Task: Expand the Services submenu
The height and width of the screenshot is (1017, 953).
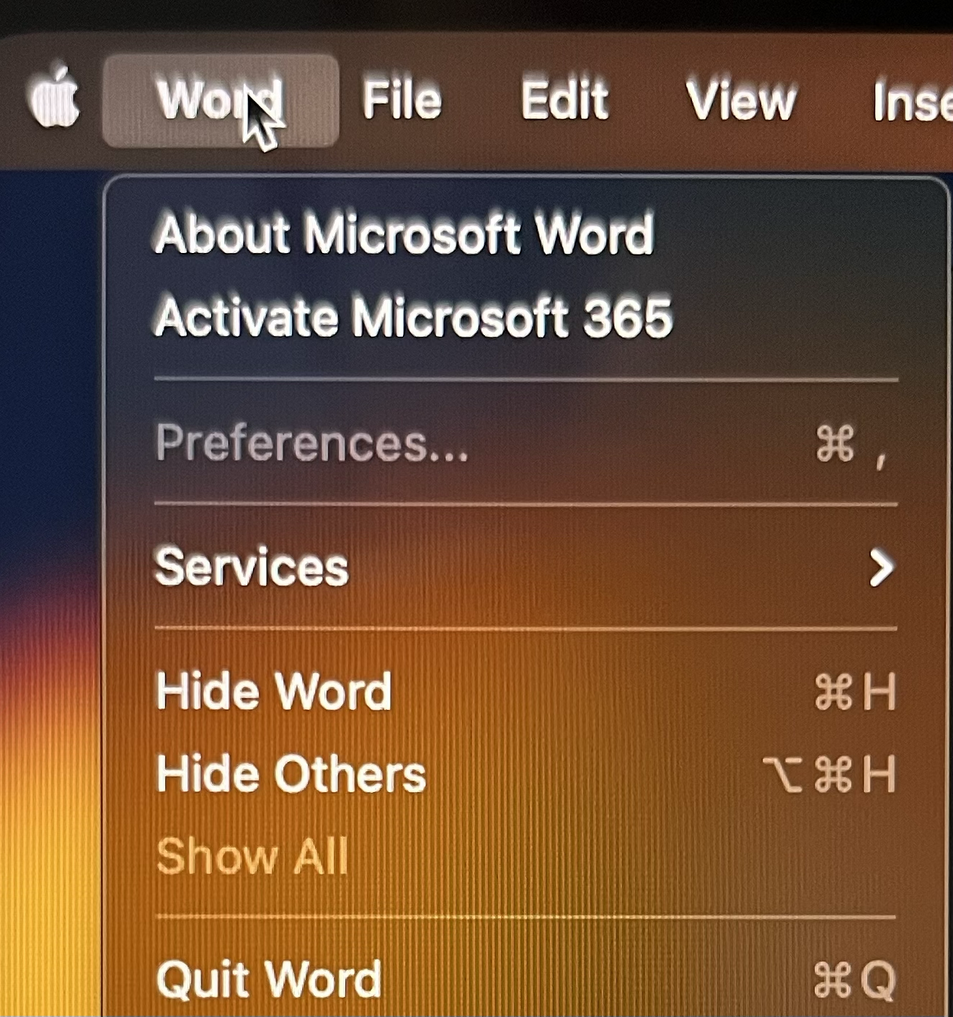Action: point(526,567)
